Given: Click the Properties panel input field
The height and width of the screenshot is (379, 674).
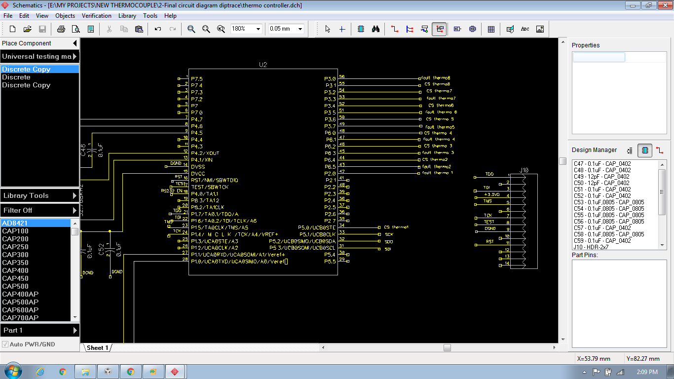Looking at the screenshot, I should [599, 57].
